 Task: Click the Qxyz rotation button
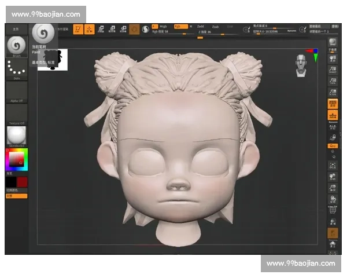333,147
